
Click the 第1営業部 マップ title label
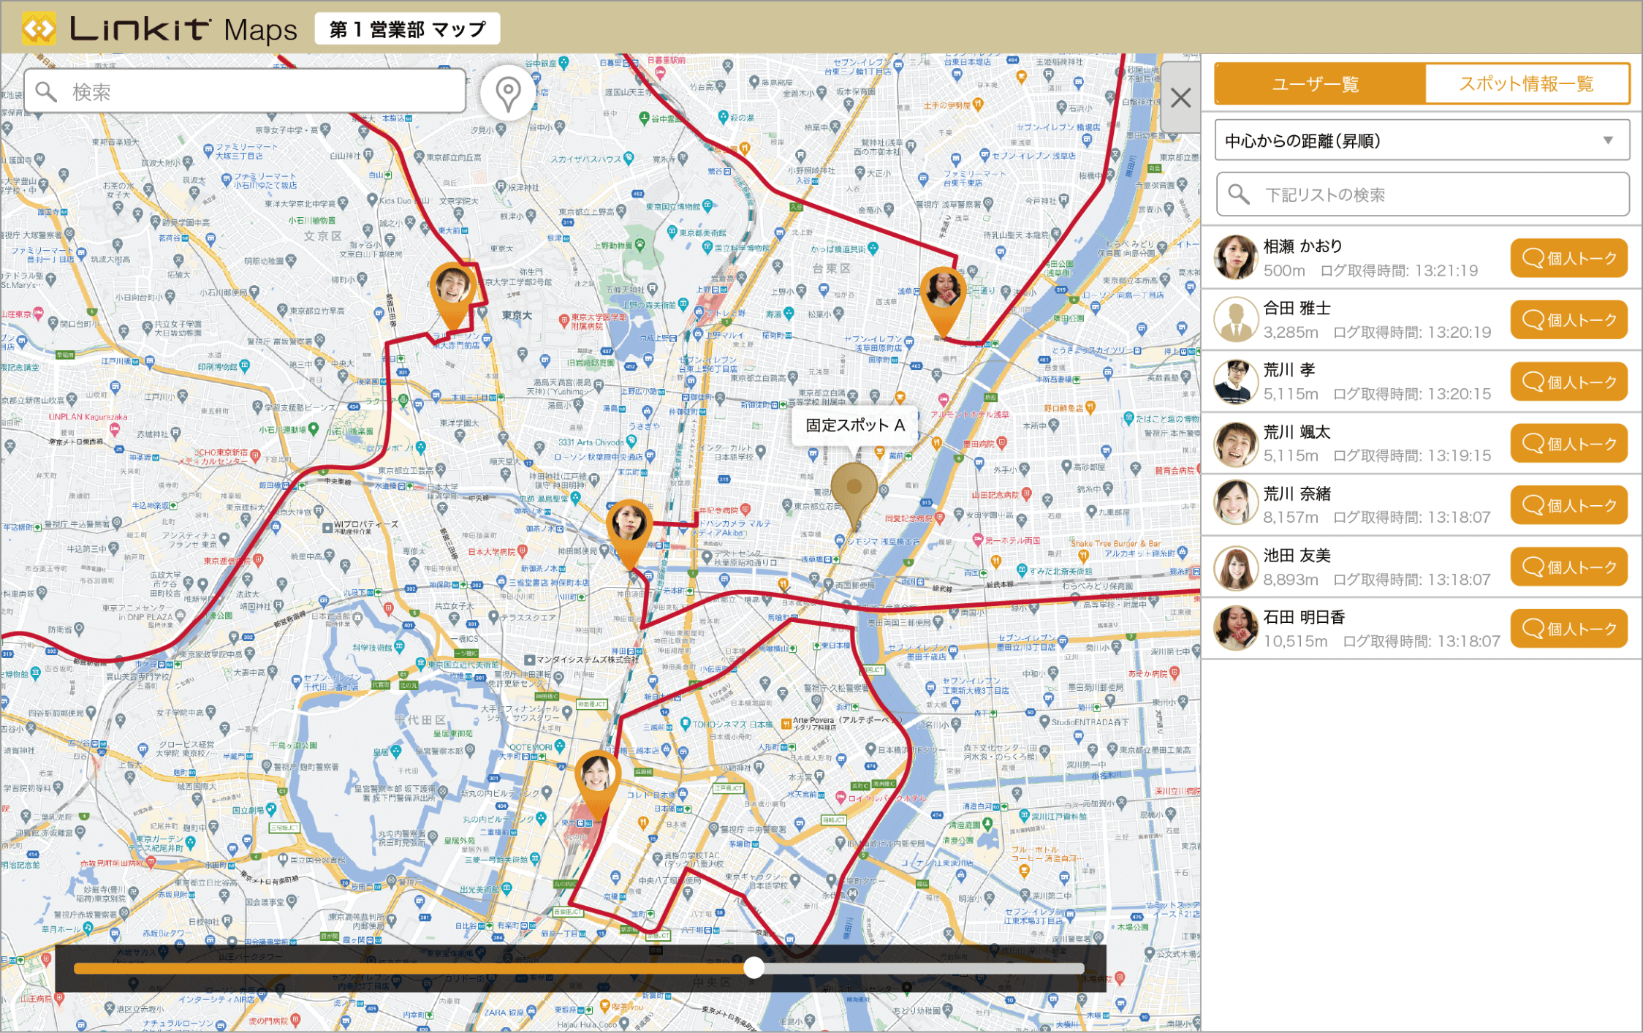coord(407,30)
